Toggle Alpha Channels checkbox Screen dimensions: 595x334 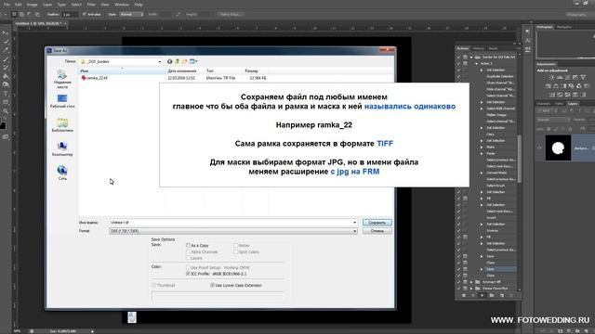pyautogui.click(x=188, y=251)
